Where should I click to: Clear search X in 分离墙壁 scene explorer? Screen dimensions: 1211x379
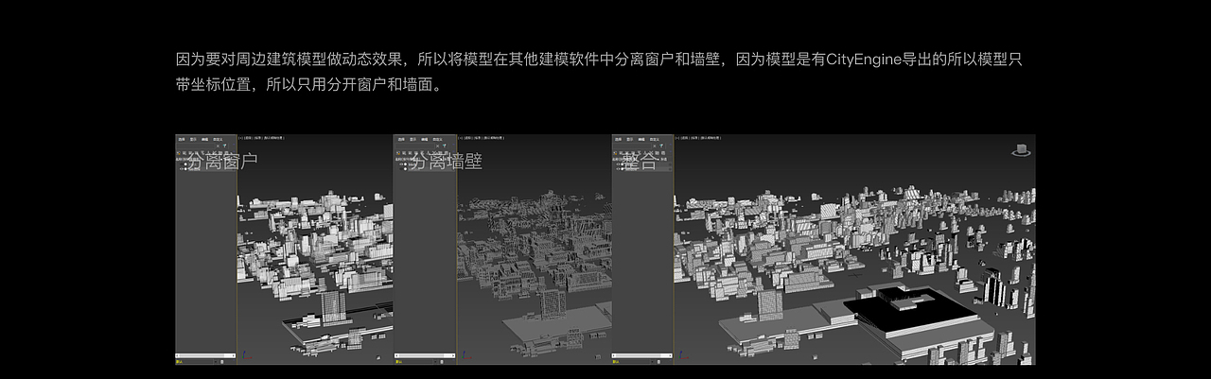(x=437, y=146)
